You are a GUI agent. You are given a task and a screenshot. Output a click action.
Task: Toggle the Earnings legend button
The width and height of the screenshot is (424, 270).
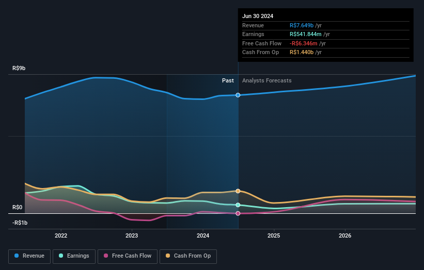tap(74, 256)
